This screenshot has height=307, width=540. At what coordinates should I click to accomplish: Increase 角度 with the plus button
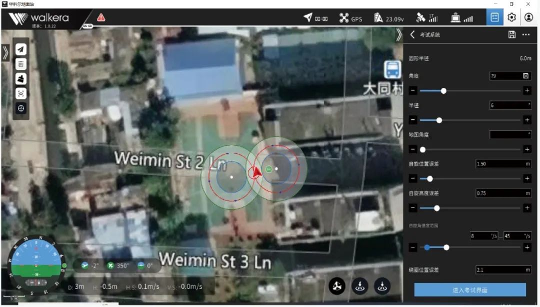point(527,91)
